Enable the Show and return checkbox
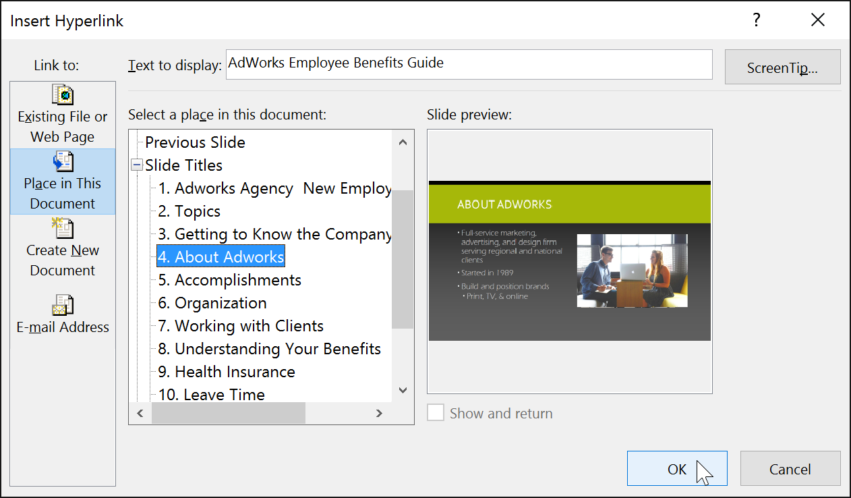 tap(436, 413)
